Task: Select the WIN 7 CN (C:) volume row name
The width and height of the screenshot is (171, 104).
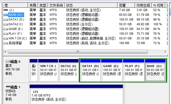Action: pos(18,39)
